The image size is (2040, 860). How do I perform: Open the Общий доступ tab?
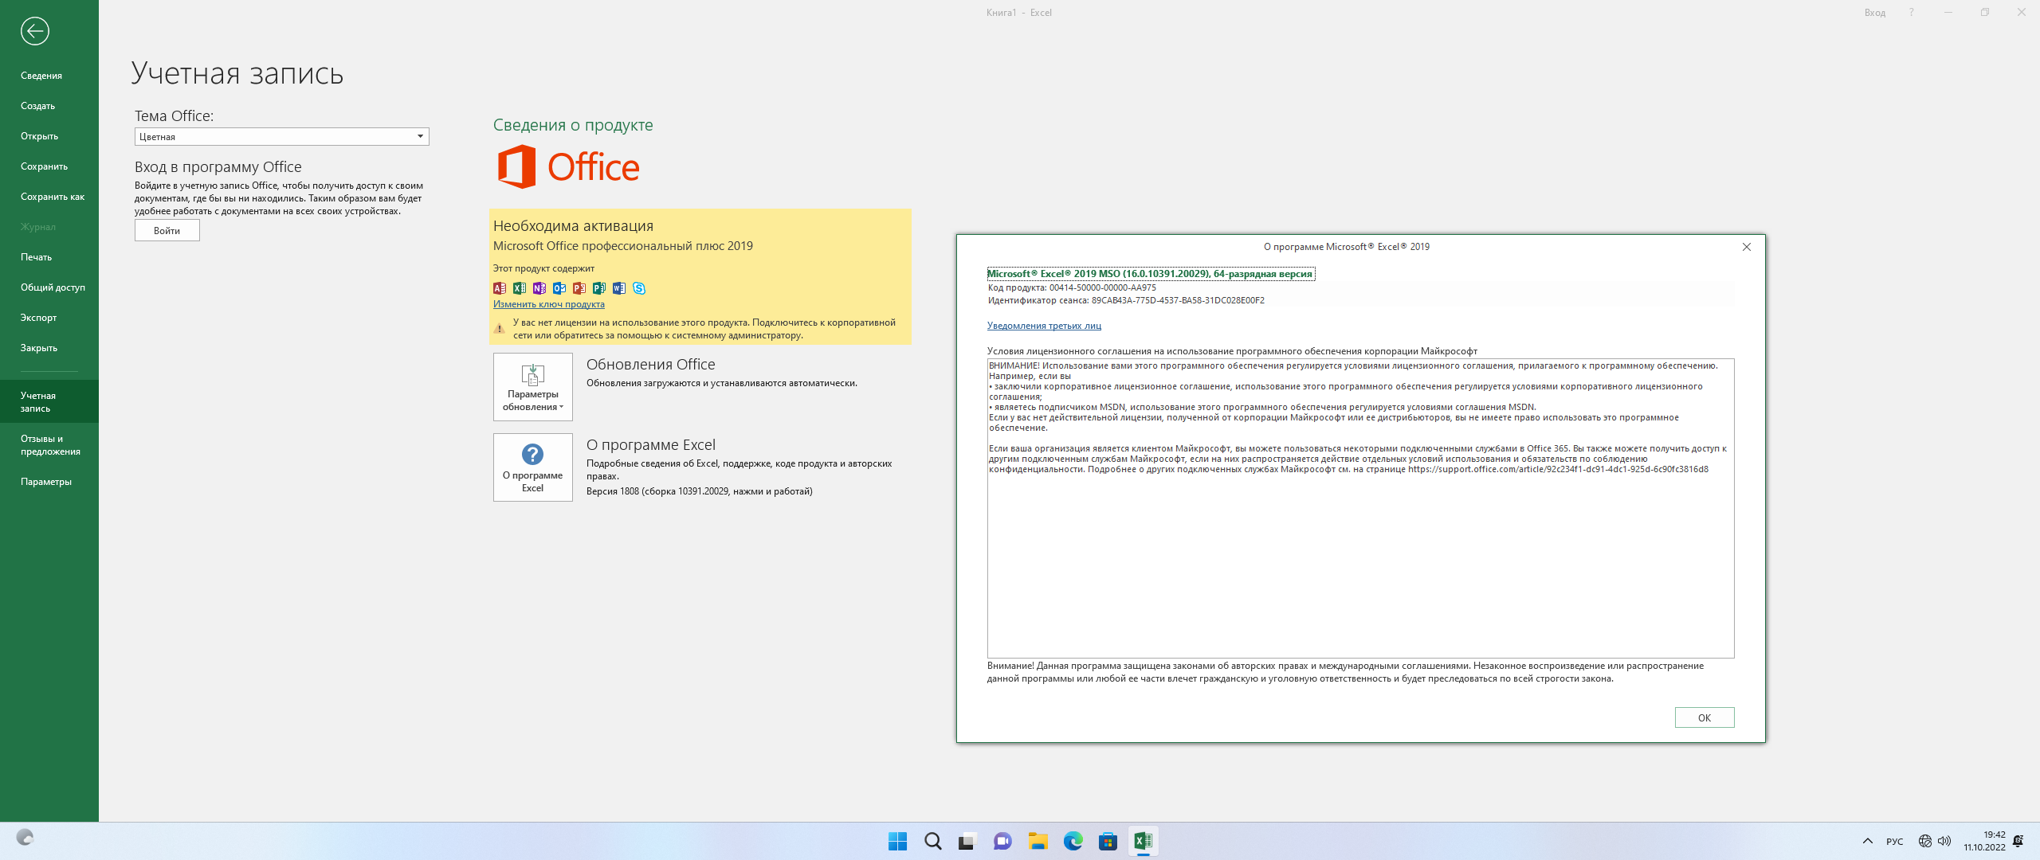(x=53, y=287)
